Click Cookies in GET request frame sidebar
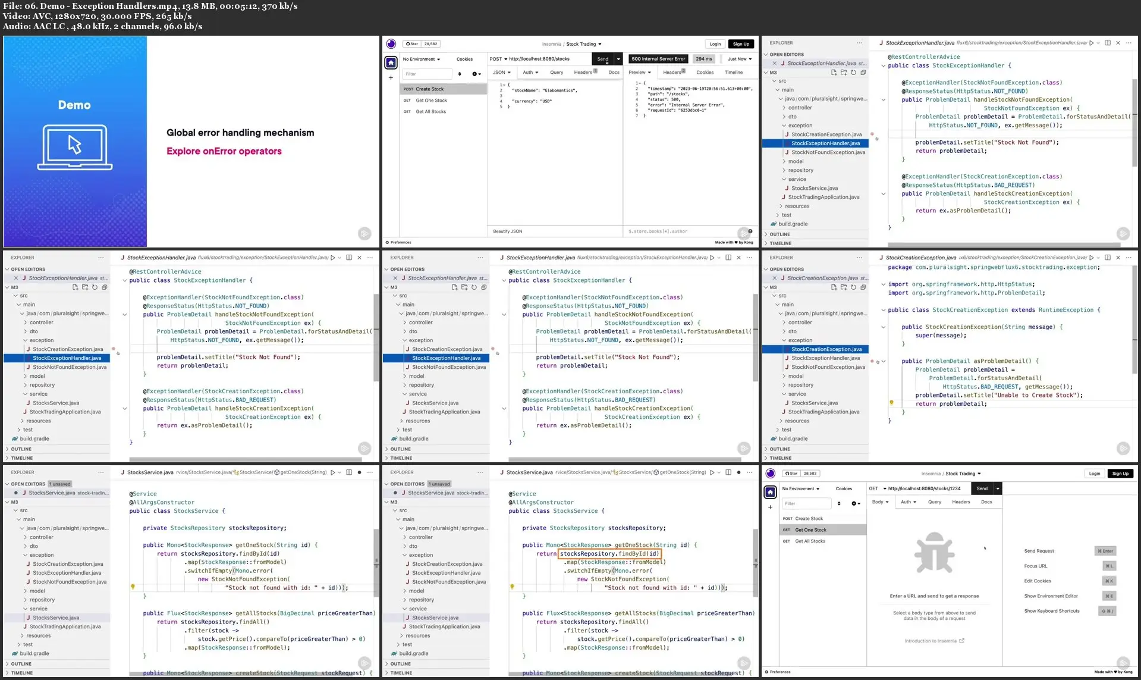This screenshot has height=680, width=1141. (x=844, y=488)
